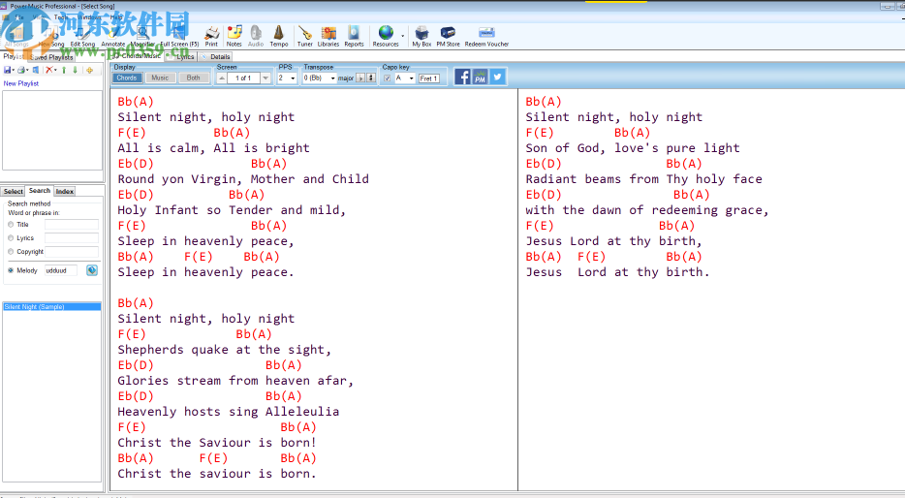Select the Lyrics search radio button

coord(11,238)
